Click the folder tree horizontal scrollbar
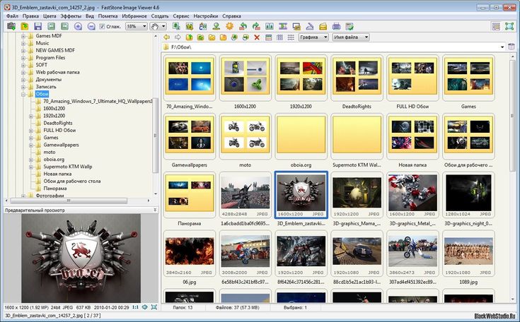520x322 pixels. click(x=69, y=201)
